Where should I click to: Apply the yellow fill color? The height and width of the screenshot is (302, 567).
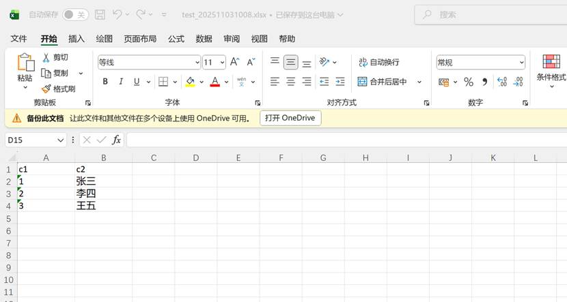[190, 82]
